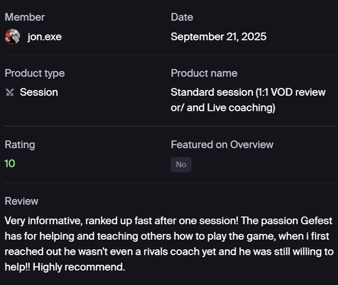
Task: Click the Rating label
Action: 20,145
